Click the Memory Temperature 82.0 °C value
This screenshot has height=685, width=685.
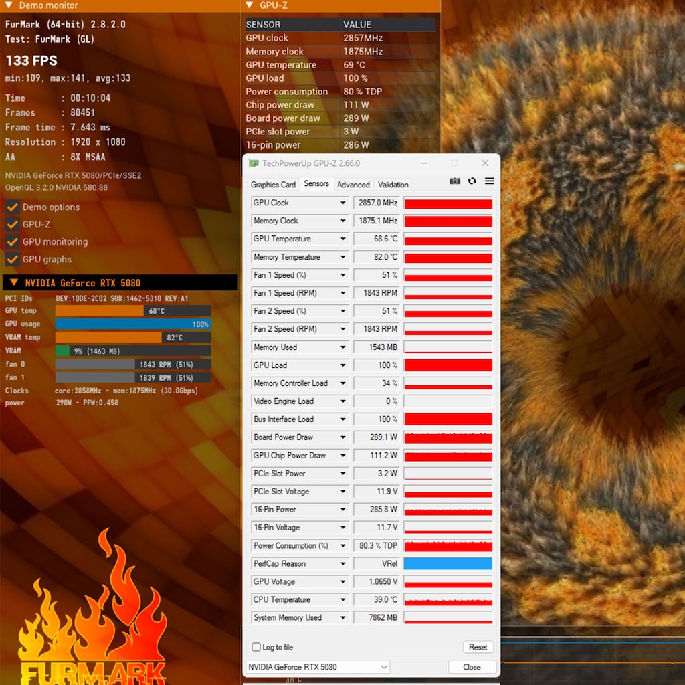tap(377, 257)
